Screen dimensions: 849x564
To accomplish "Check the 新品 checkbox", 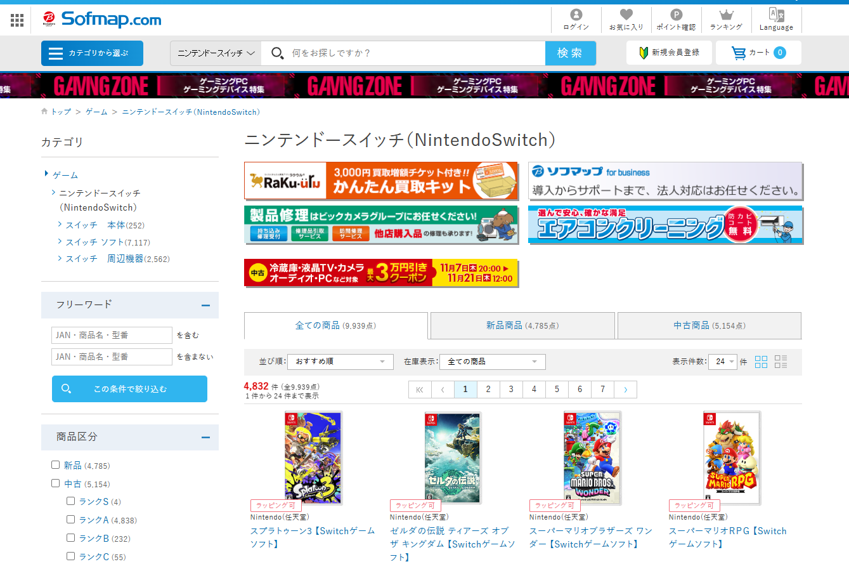I will pyautogui.click(x=56, y=465).
